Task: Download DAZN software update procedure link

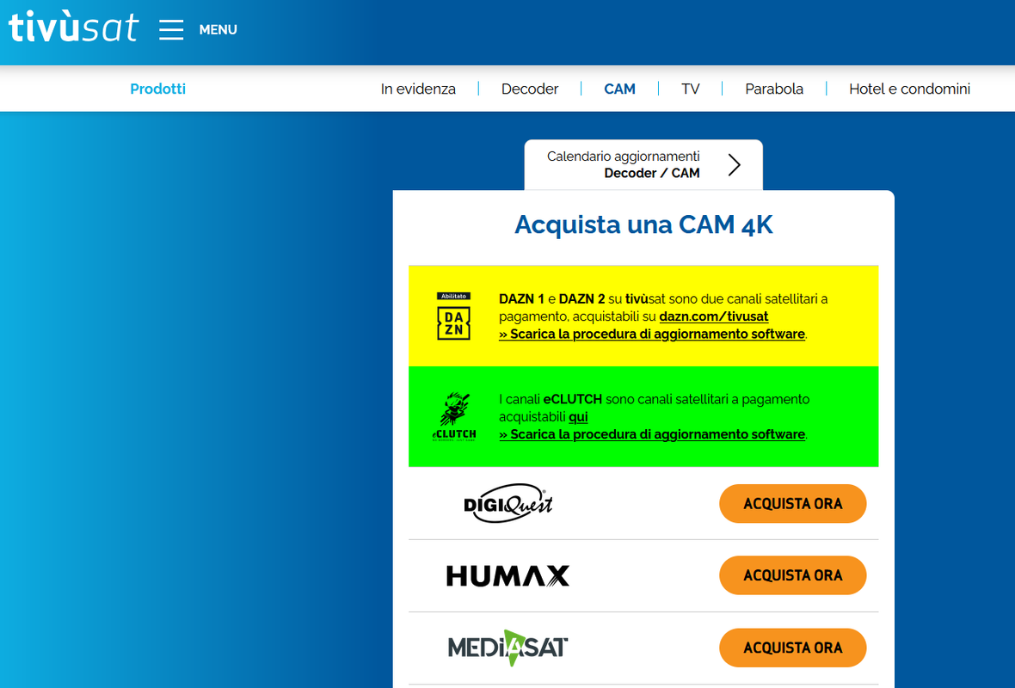Action: pyautogui.click(x=652, y=334)
